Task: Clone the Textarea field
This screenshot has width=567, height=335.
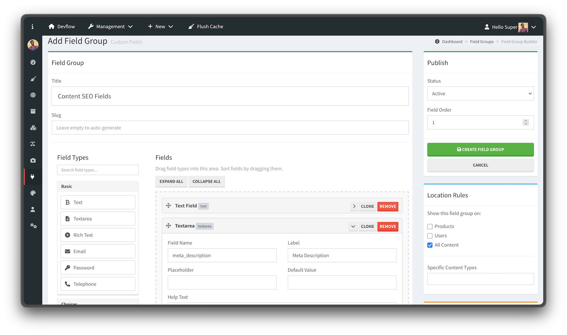Action: [x=367, y=226]
